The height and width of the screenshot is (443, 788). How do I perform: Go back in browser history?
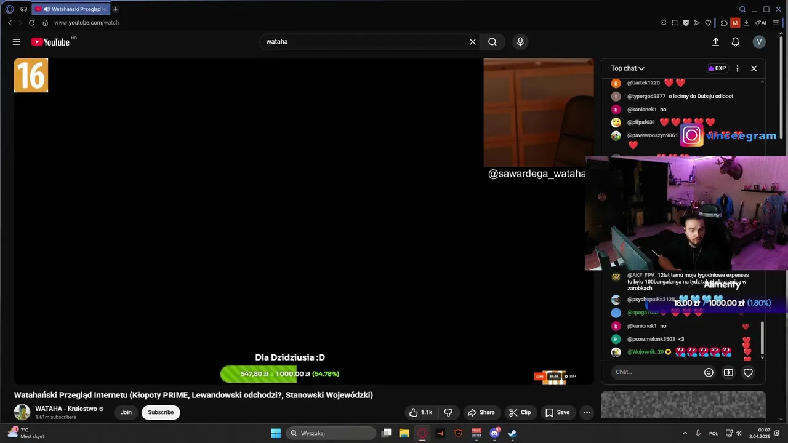9,23
